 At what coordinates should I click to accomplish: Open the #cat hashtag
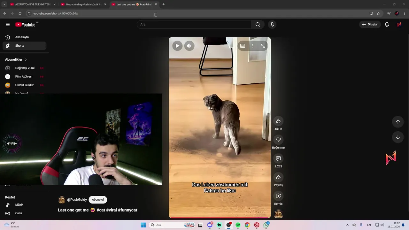pyautogui.click(x=101, y=210)
